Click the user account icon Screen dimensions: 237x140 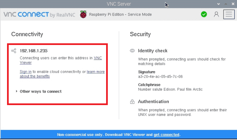(x=216, y=14)
